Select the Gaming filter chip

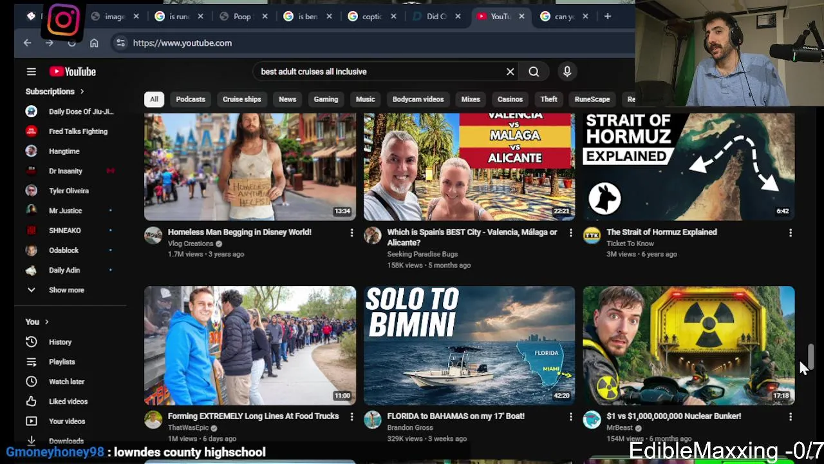click(x=326, y=99)
